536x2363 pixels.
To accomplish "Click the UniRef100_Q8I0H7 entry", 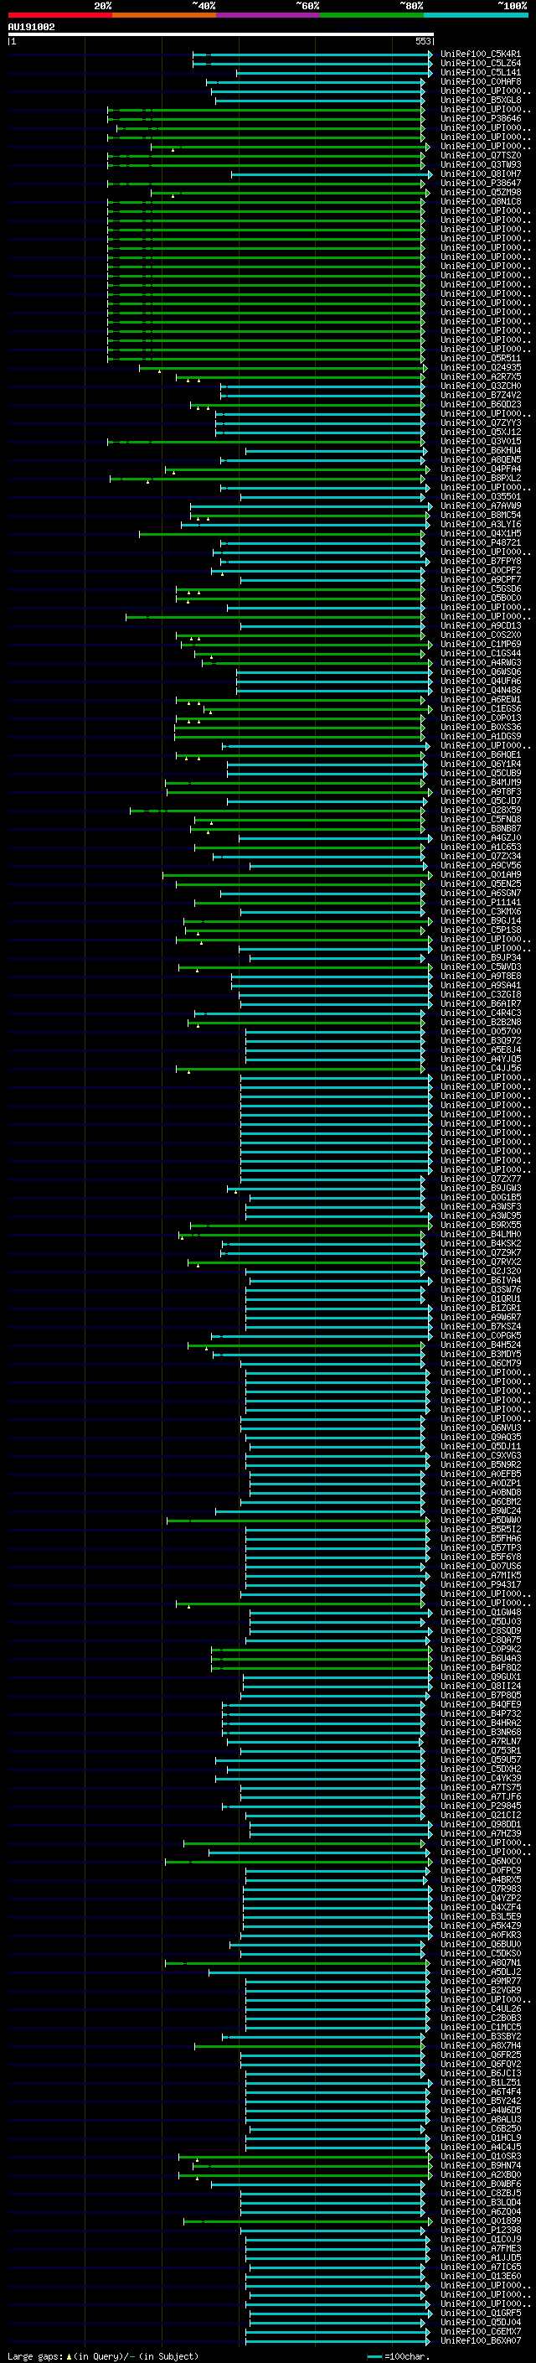I will (480, 174).
